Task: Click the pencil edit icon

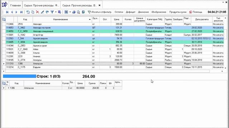Action: click(42, 12)
